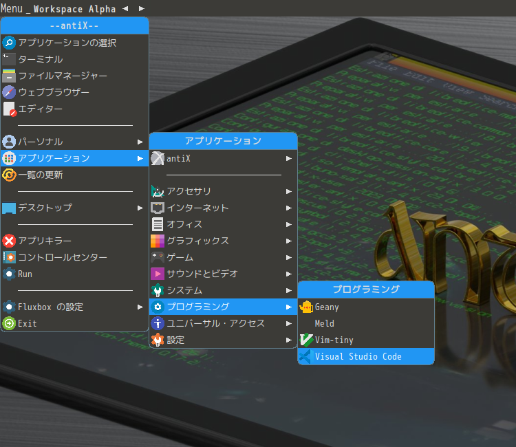Click the blue desktop icon beside デスクトップ
The image size is (516, 447).
(x=9, y=208)
